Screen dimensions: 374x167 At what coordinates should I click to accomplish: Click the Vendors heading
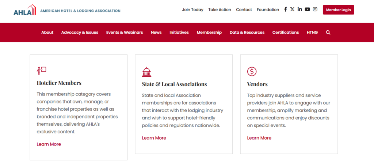click(x=257, y=84)
